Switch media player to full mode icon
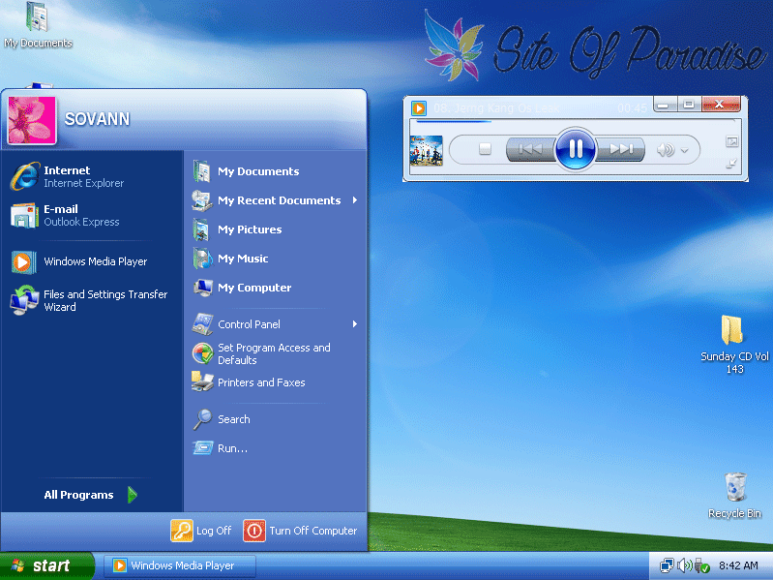Viewport: 773px width, 580px height. tap(732, 142)
